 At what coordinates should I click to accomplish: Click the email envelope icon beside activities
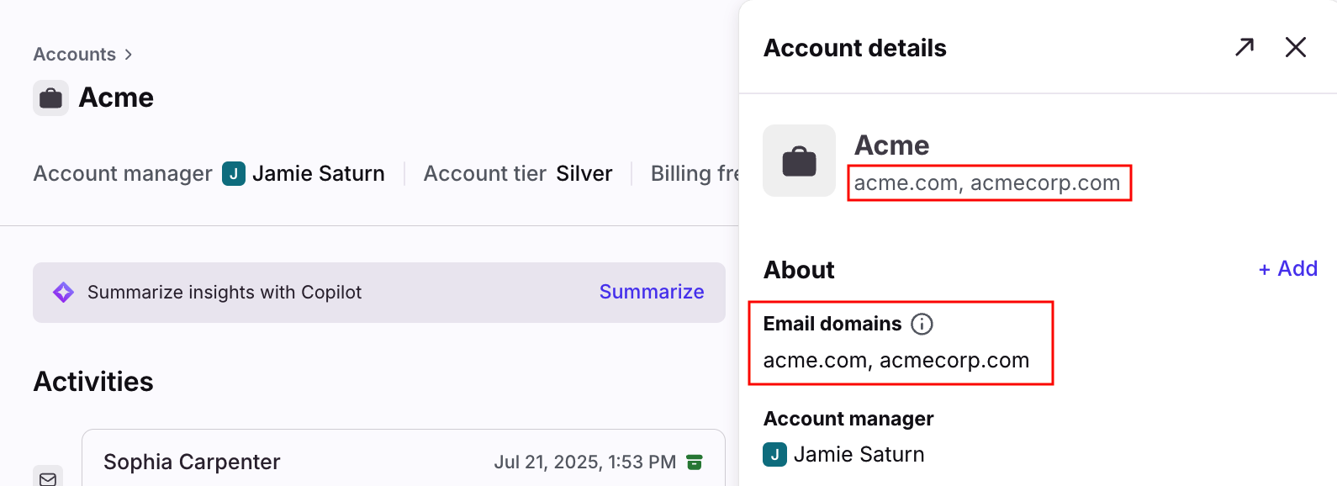click(48, 477)
